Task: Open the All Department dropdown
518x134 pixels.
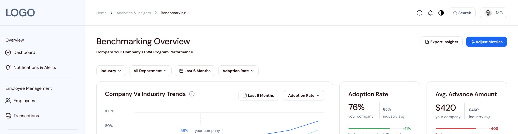Action: click(x=150, y=71)
